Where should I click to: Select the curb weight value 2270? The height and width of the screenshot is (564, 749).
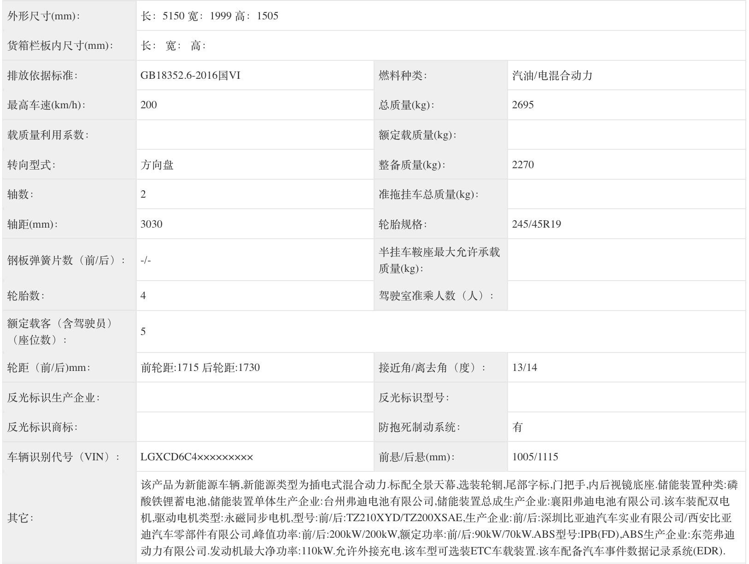tap(523, 165)
